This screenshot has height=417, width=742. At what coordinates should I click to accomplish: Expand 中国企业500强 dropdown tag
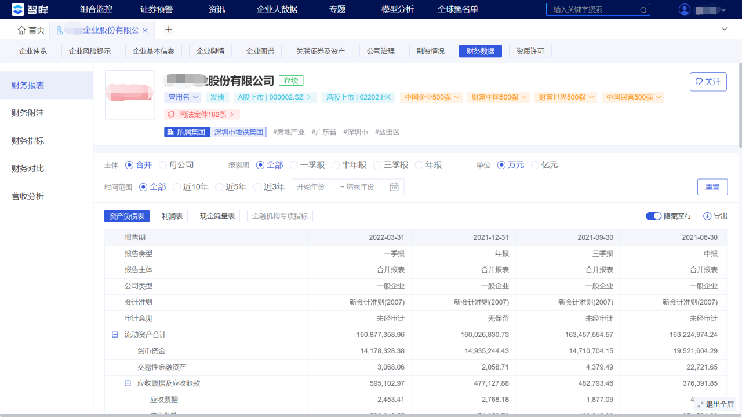(x=432, y=97)
